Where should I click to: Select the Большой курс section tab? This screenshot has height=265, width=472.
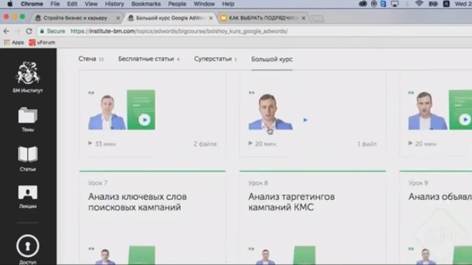point(272,59)
